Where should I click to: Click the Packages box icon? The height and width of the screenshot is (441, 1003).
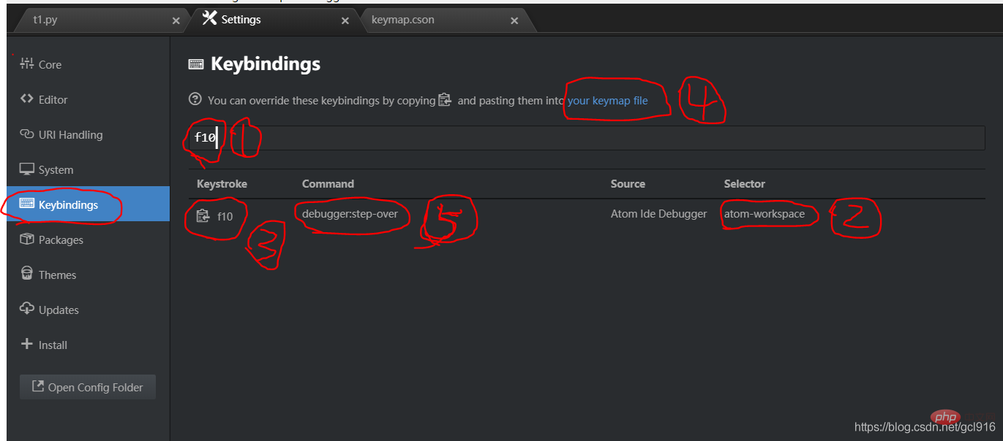(x=27, y=239)
